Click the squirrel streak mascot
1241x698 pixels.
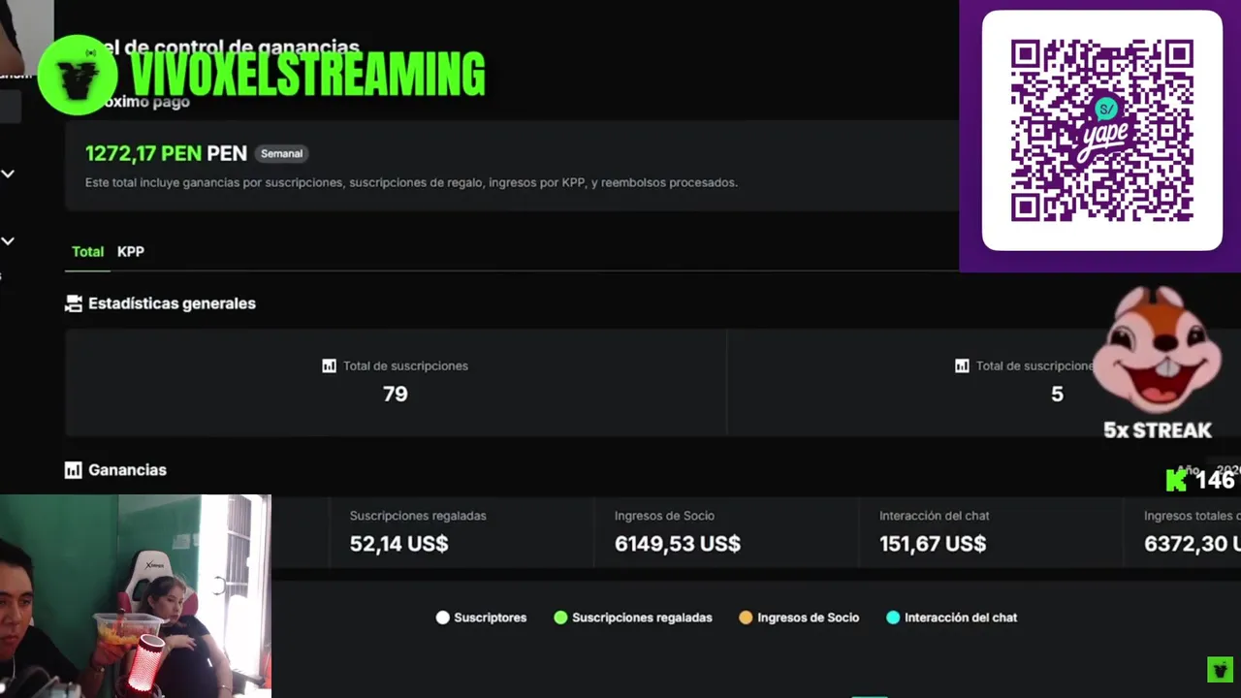[x=1158, y=349]
